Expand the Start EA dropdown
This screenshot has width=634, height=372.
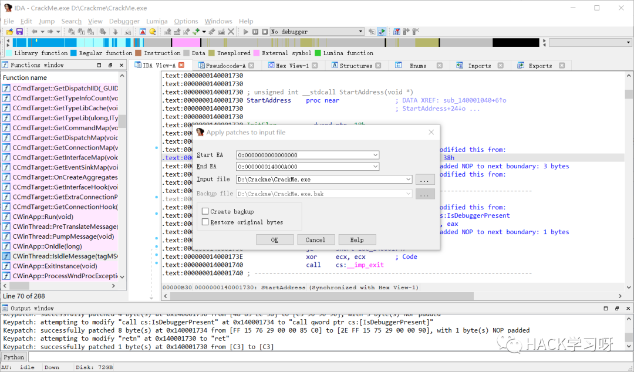tap(375, 155)
